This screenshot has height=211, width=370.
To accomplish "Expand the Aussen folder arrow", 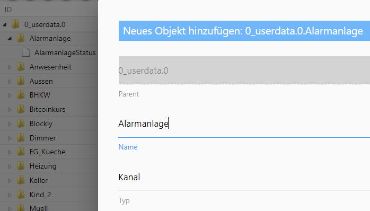I will (10, 82).
